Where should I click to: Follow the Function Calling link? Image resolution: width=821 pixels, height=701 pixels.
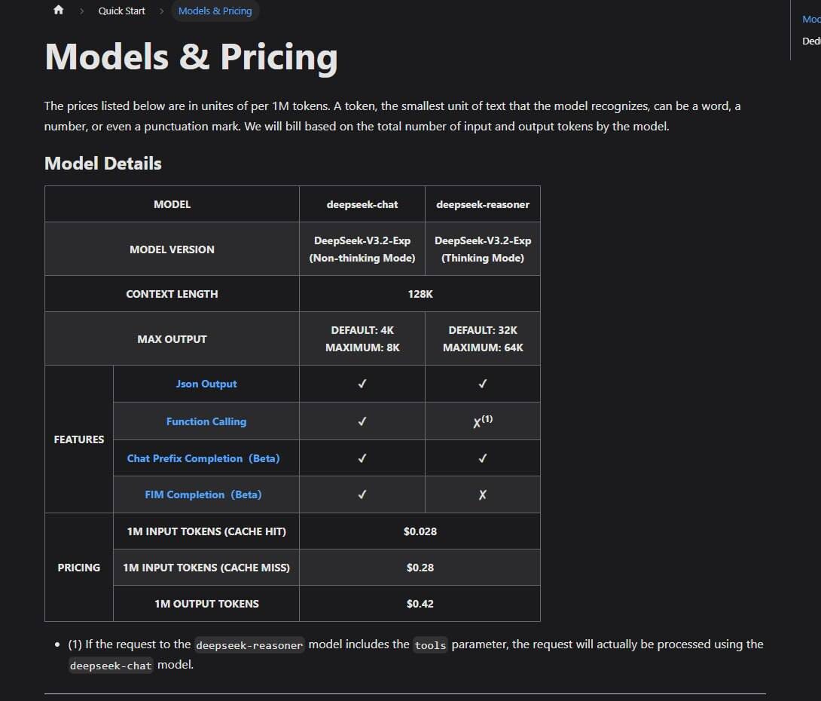coord(206,421)
